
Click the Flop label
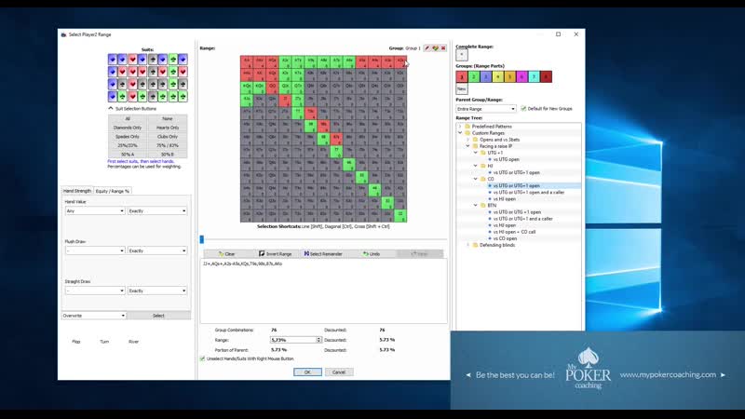point(76,342)
